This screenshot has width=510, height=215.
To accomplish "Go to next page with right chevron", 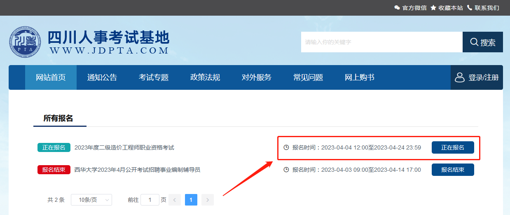I will pyautogui.click(x=208, y=200).
